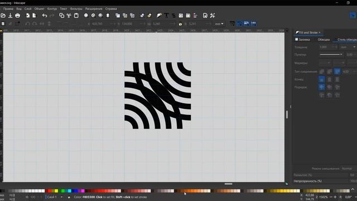Switch to the Стиль обводки tab
The height and width of the screenshot is (201, 357).
347,40
